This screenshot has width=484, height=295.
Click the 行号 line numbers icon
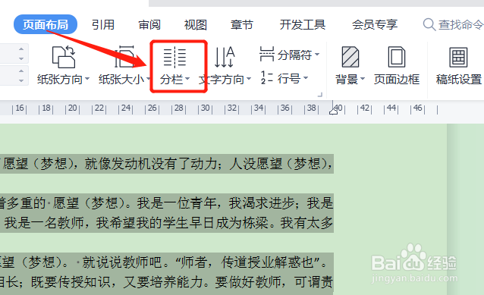click(x=267, y=78)
